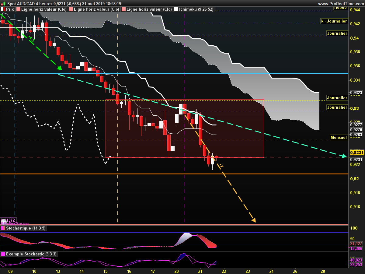
Task: Select the thick blue horizontal line
Action: (174, 73)
